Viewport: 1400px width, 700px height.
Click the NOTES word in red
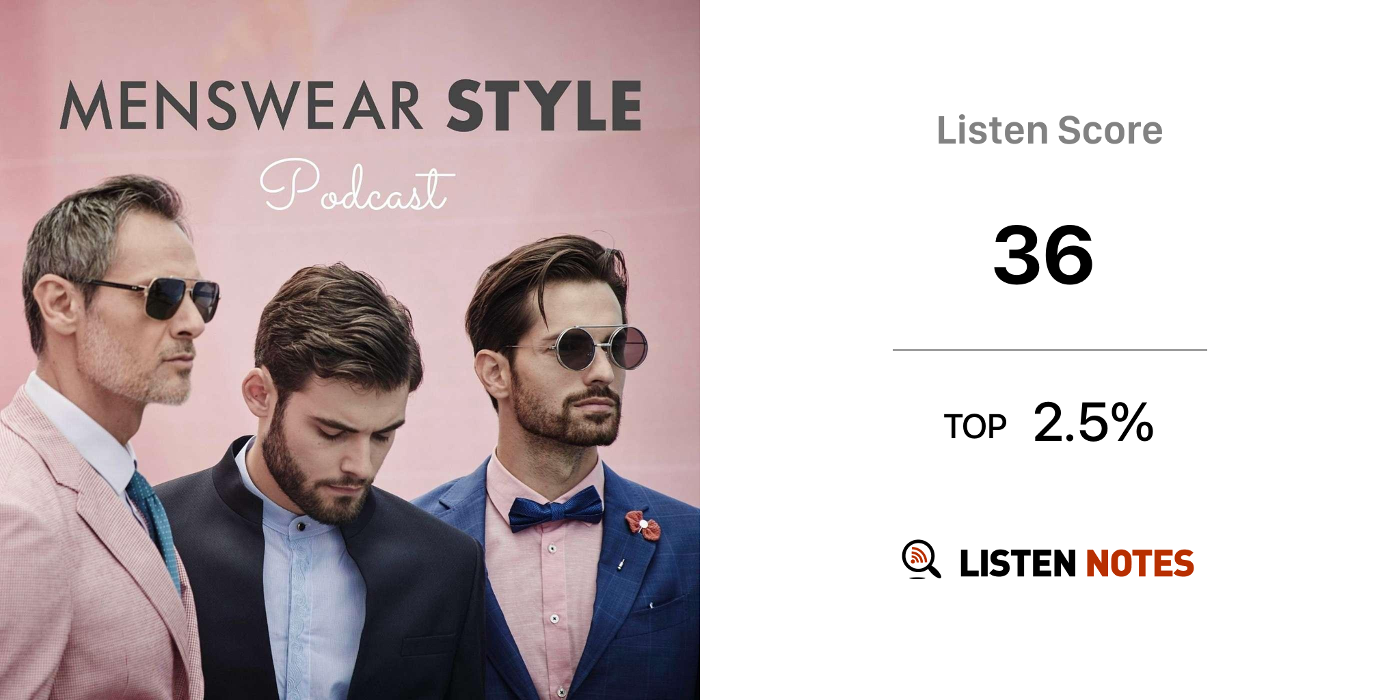1140,563
